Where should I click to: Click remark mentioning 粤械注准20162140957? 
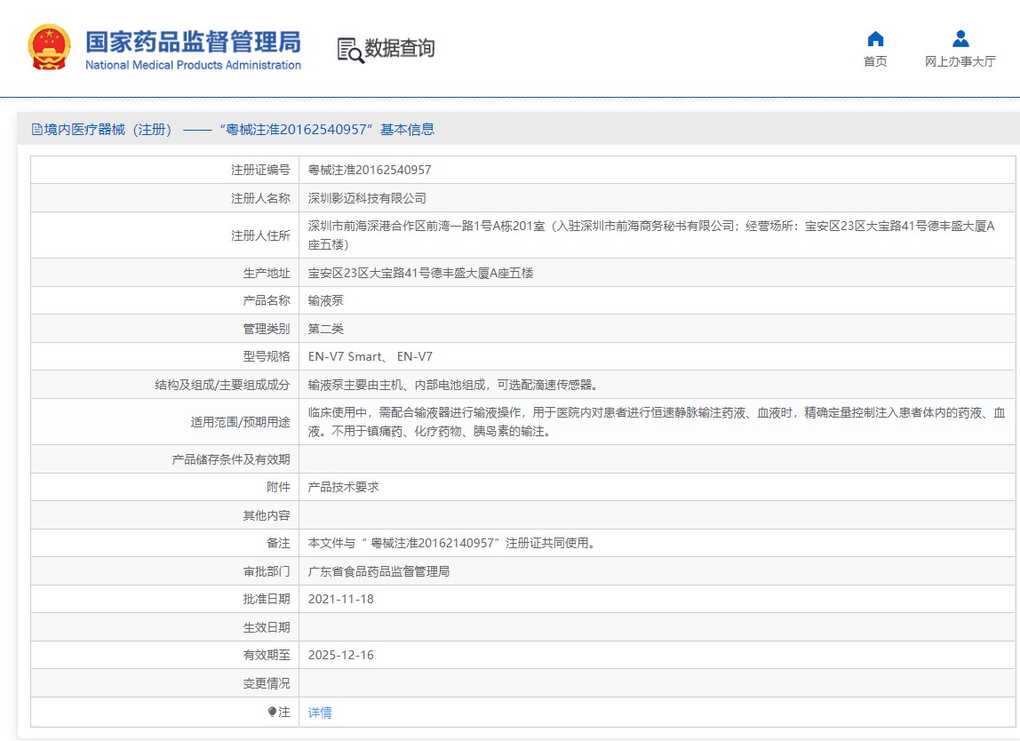[452, 543]
